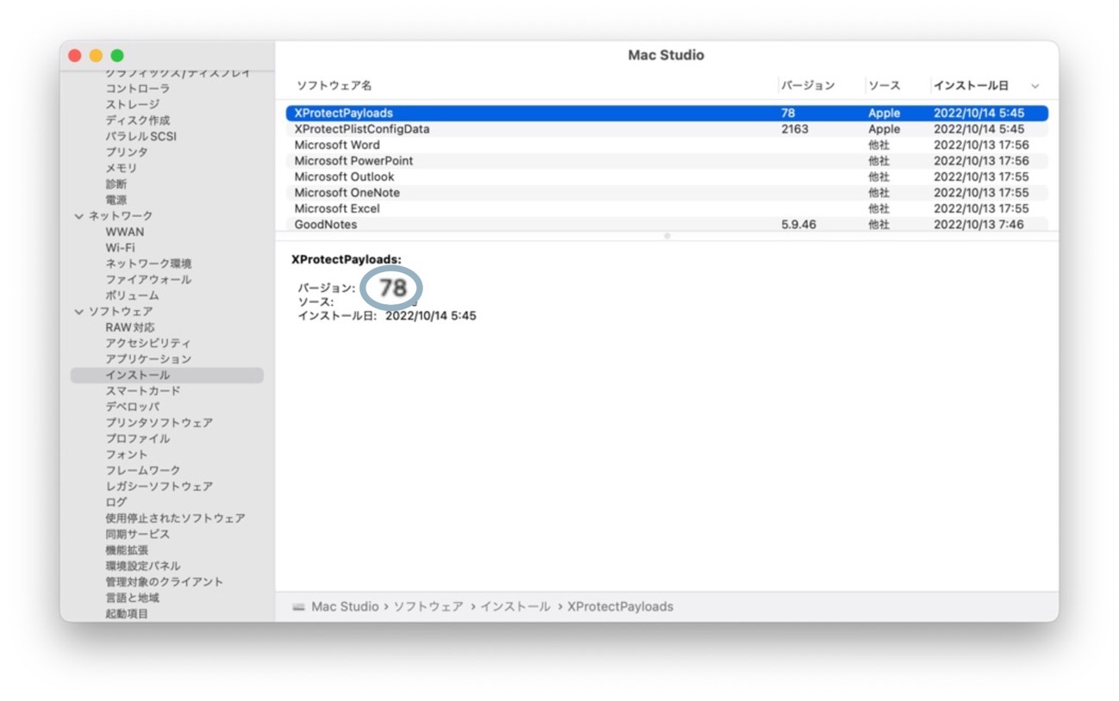Click version 5.9.46 cell
This screenshot has width=1119, height=701.
[798, 225]
